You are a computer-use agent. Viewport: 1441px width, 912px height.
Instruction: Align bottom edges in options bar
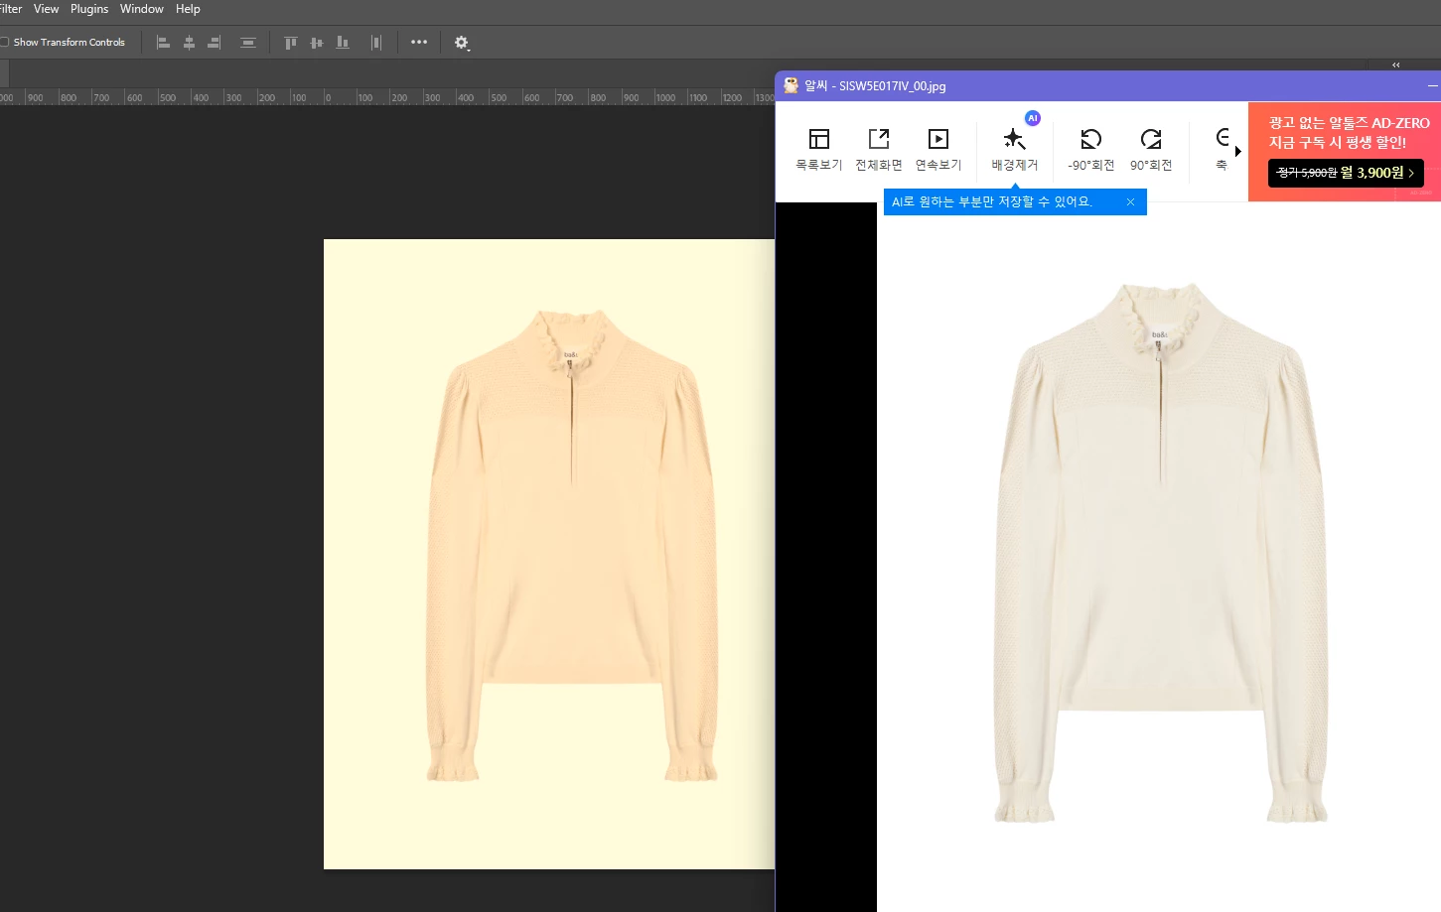pyautogui.click(x=343, y=43)
